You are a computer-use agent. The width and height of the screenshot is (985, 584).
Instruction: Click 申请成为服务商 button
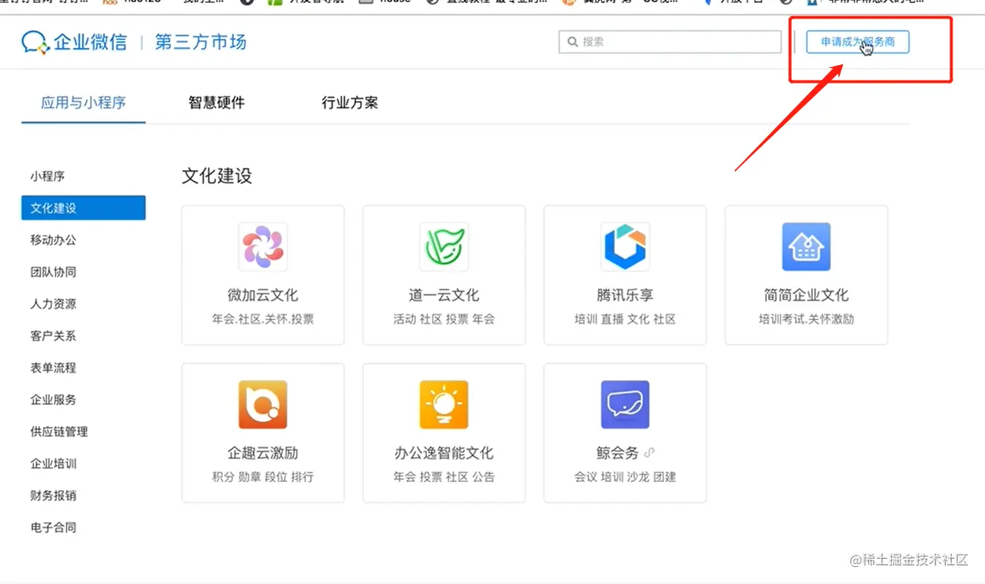(858, 42)
